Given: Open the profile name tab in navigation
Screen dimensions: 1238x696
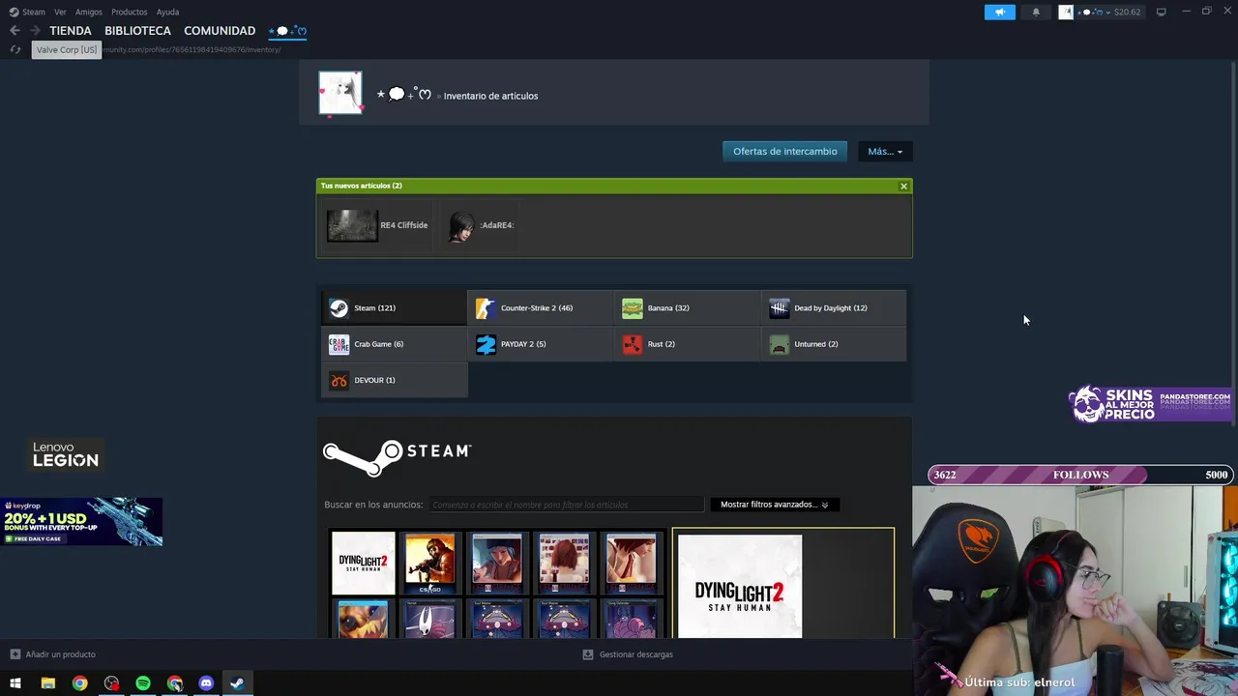Looking at the screenshot, I should (x=287, y=31).
